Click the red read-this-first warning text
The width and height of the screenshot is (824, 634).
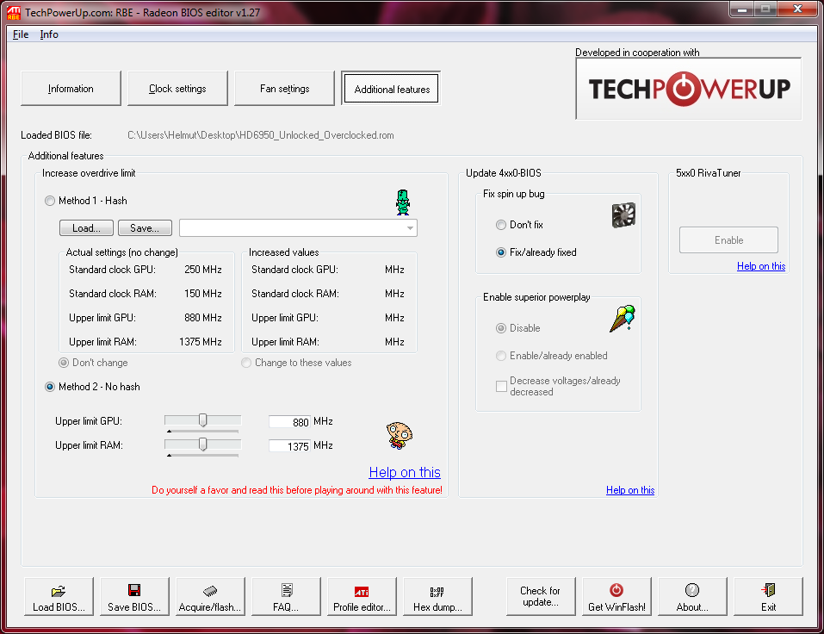[x=297, y=490]
